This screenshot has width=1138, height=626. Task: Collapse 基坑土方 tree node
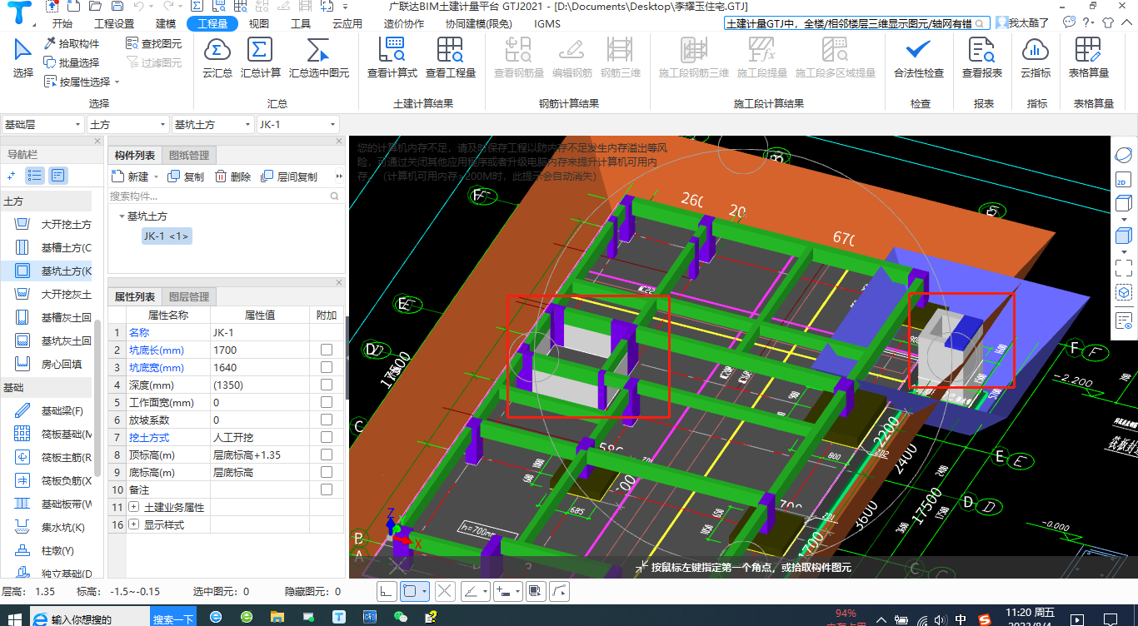click(x=122, y=216)
